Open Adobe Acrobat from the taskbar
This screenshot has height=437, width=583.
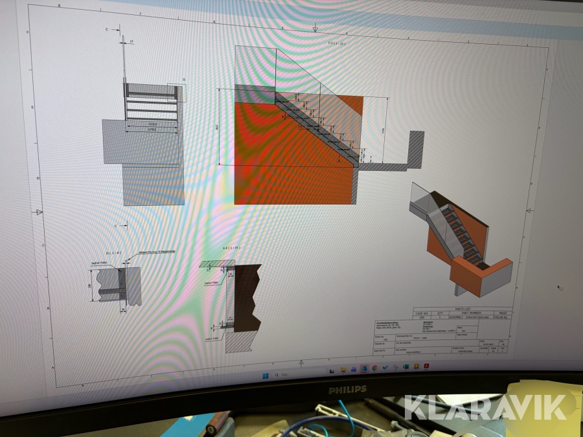click(x=426, y=366)
